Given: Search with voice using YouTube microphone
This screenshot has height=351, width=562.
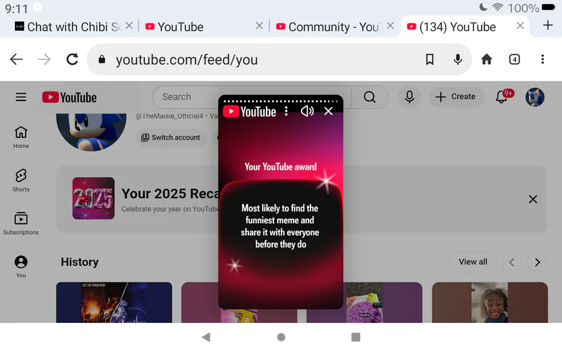Looking at the screenshot, I should (409, 97).
